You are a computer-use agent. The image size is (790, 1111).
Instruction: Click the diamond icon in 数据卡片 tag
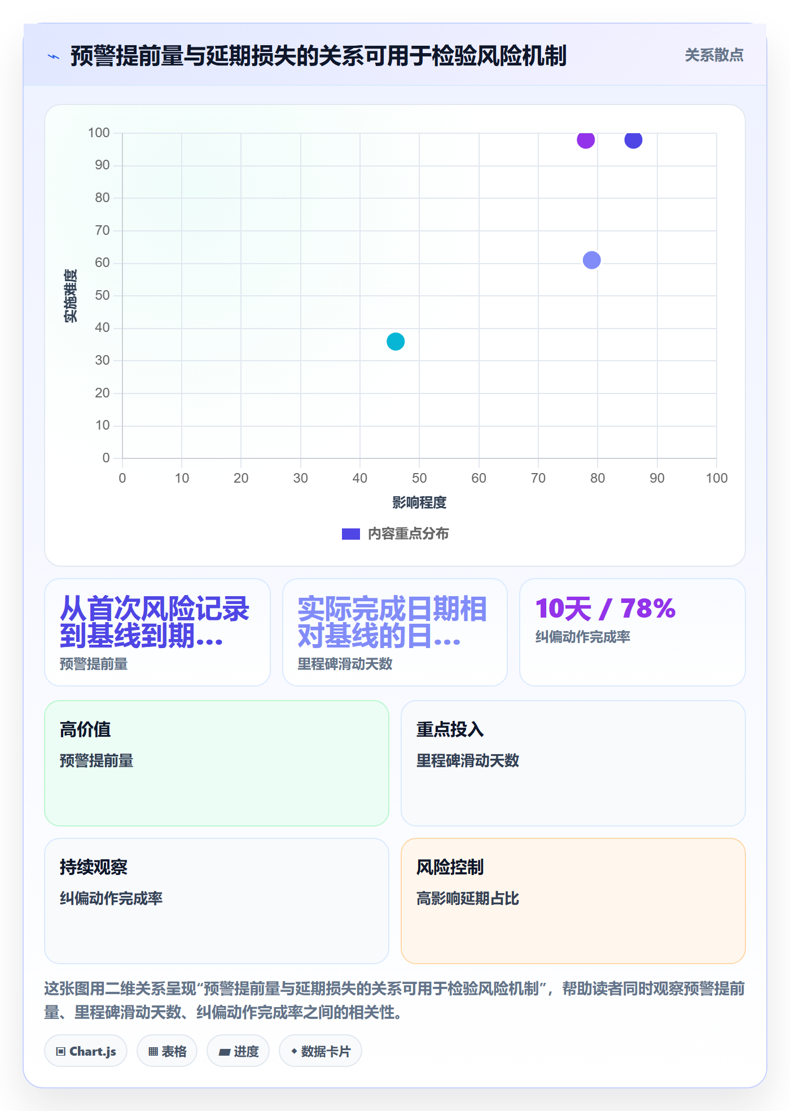294,1051
